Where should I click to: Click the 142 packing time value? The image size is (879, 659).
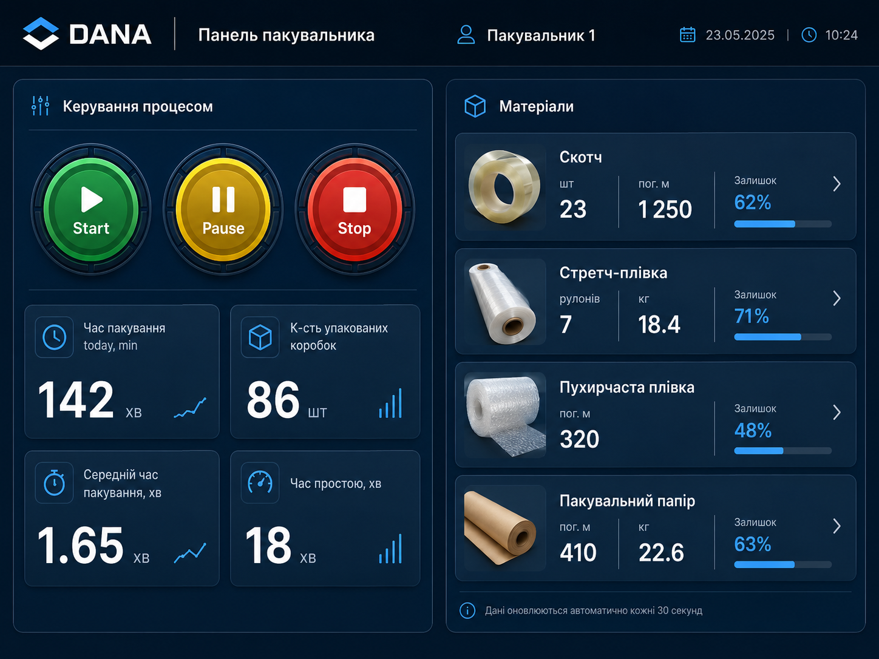pyautogui.click(x=76, y=400)
